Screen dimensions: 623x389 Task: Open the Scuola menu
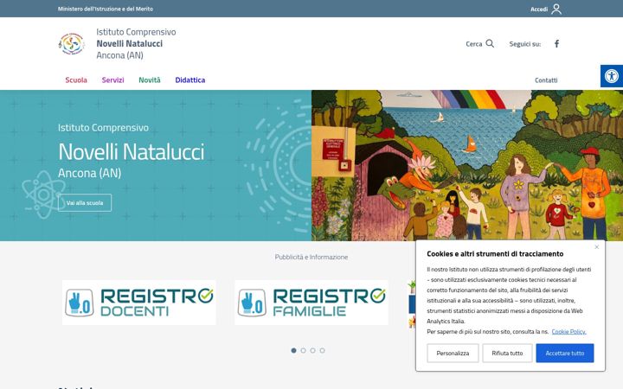click(76, 80)
